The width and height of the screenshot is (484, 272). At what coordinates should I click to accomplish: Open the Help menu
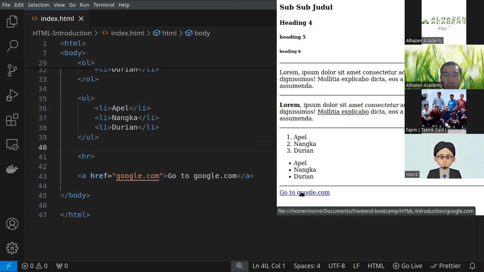pos(124,5)
